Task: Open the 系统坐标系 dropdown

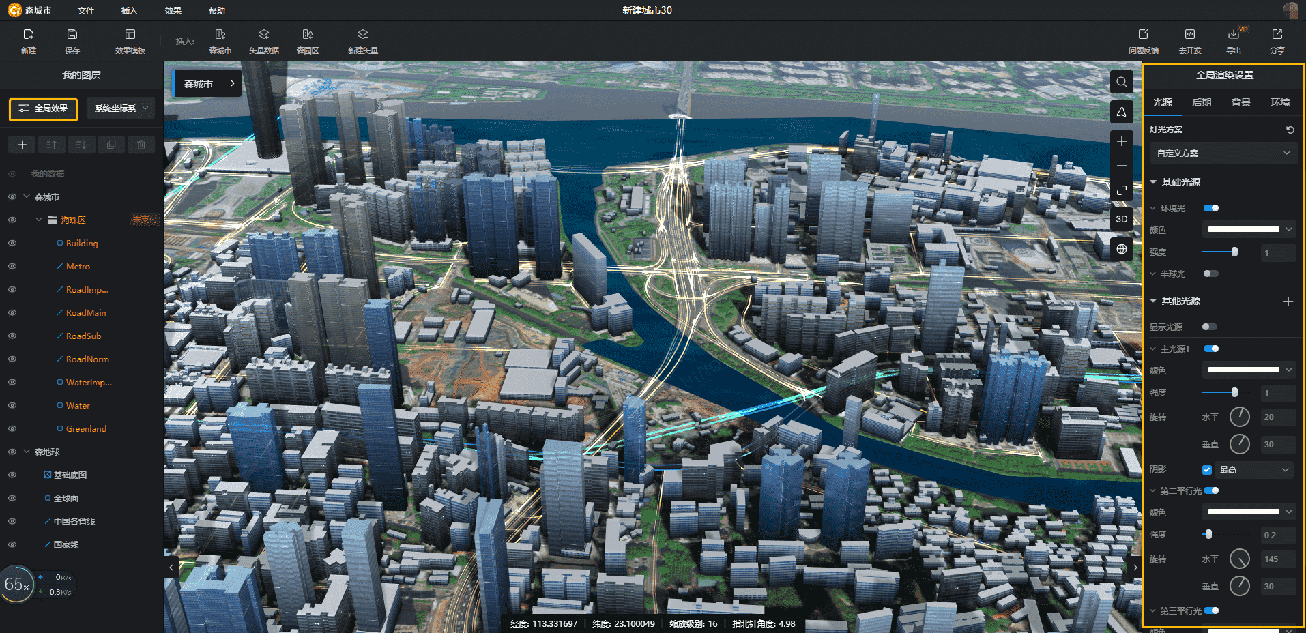Action: [121, 108]
